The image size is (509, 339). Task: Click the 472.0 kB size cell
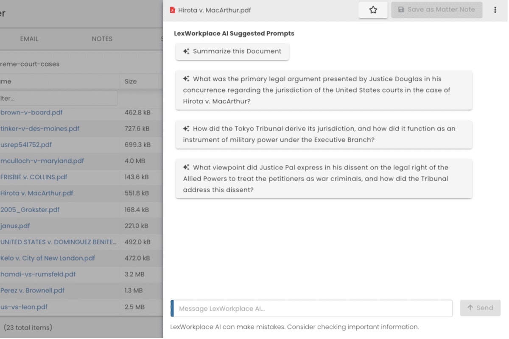137,258
